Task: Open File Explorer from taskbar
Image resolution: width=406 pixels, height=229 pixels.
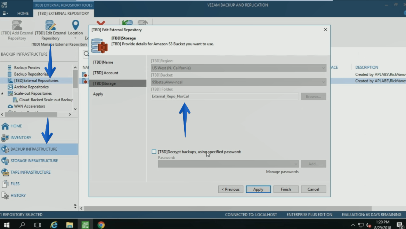Action: click(x=70, y=224)
